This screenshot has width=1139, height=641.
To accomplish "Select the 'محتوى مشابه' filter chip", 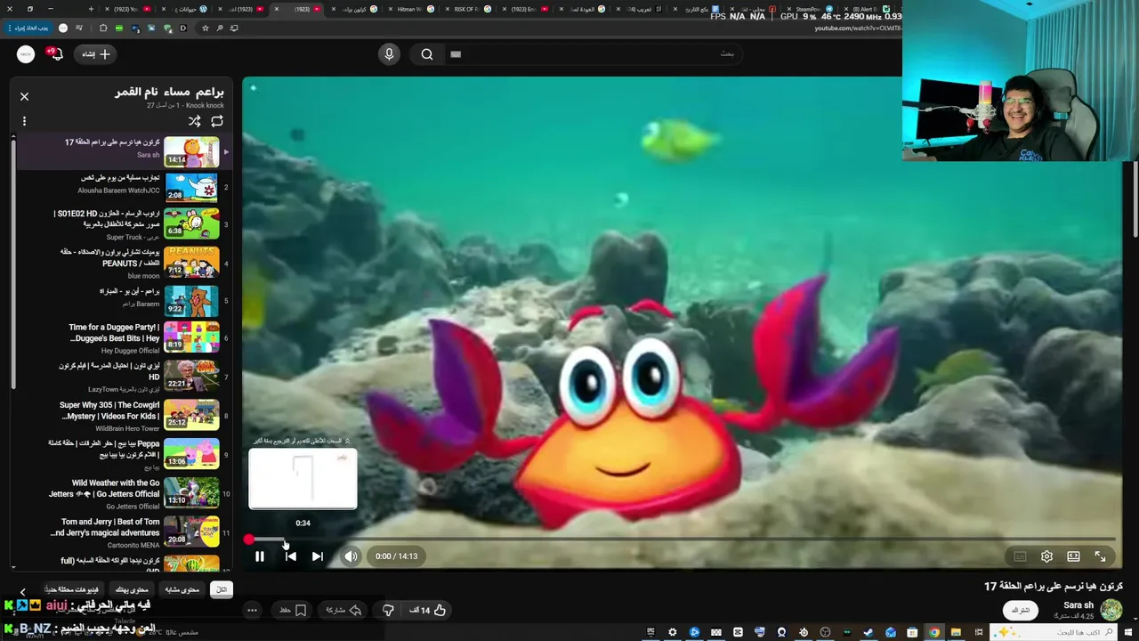I will (x=182, y=589).
